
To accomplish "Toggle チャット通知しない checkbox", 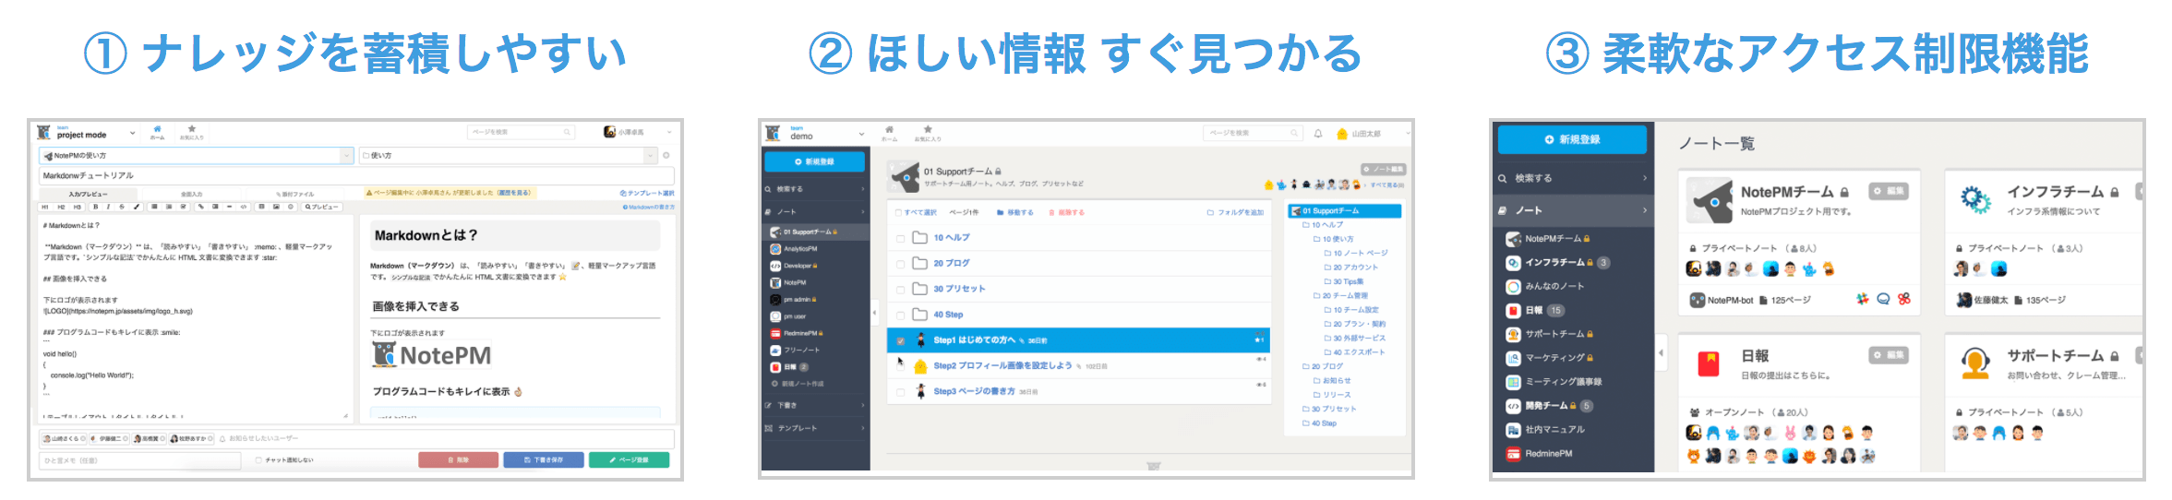I will (258, 459).
